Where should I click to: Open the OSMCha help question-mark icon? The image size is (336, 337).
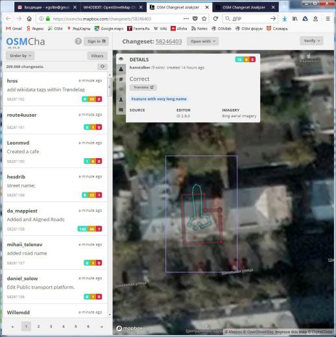pos(78,41)
